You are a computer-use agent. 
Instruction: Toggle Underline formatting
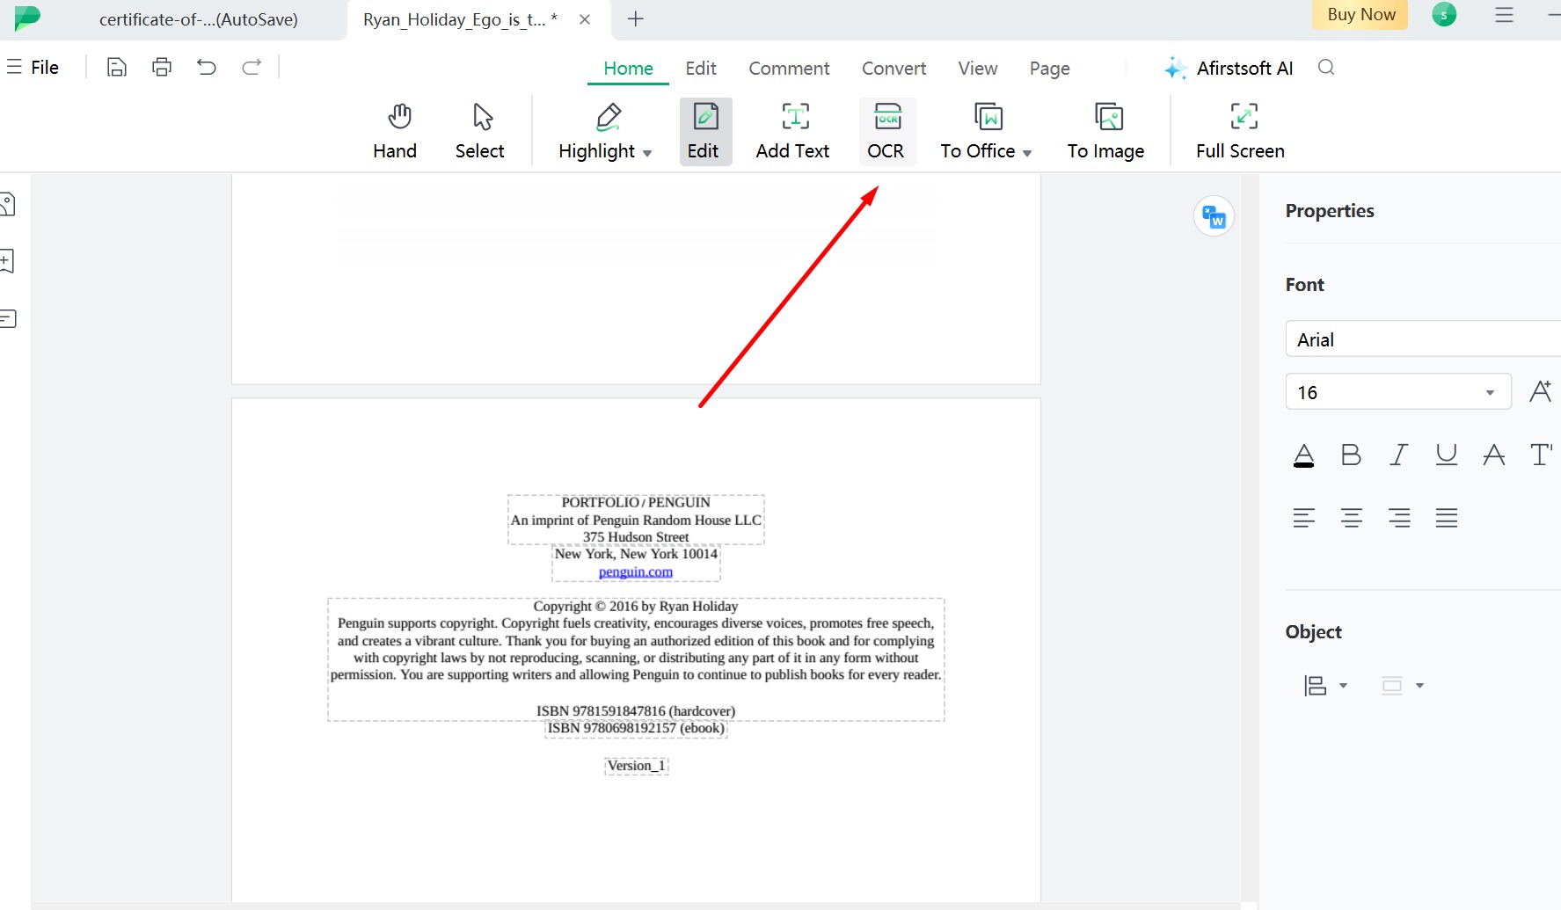[1447, 455]
